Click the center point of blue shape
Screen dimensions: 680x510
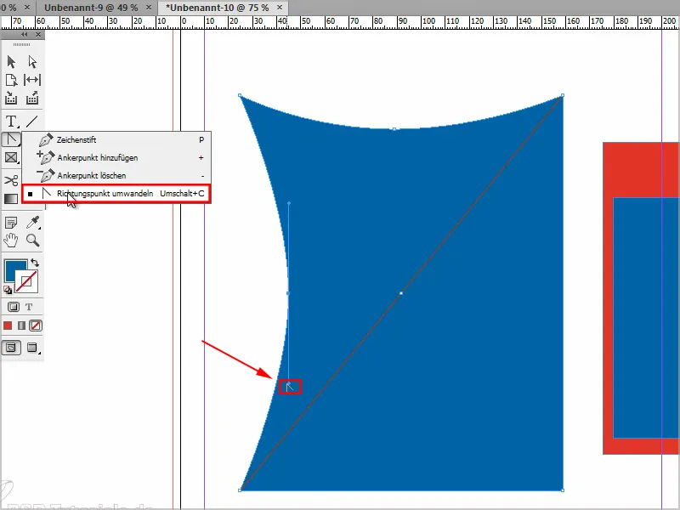pyautogui.click(x=400, y=293)
